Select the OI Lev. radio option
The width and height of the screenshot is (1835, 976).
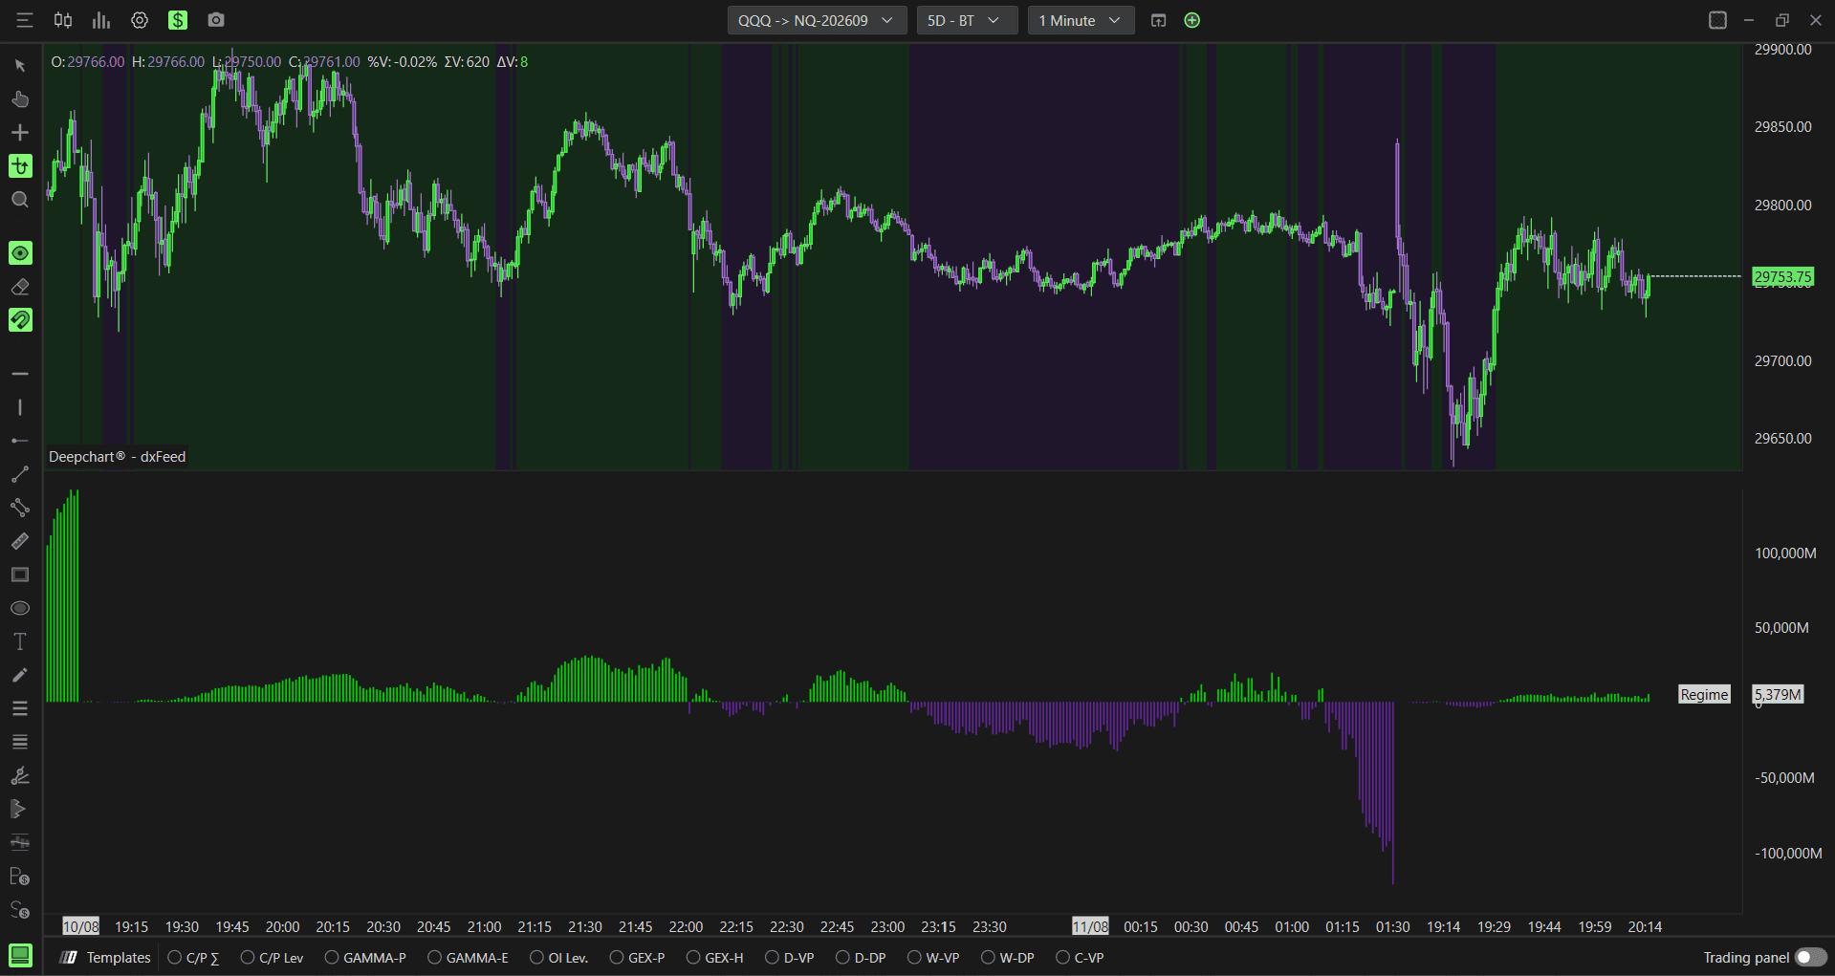tap(558, 957)
